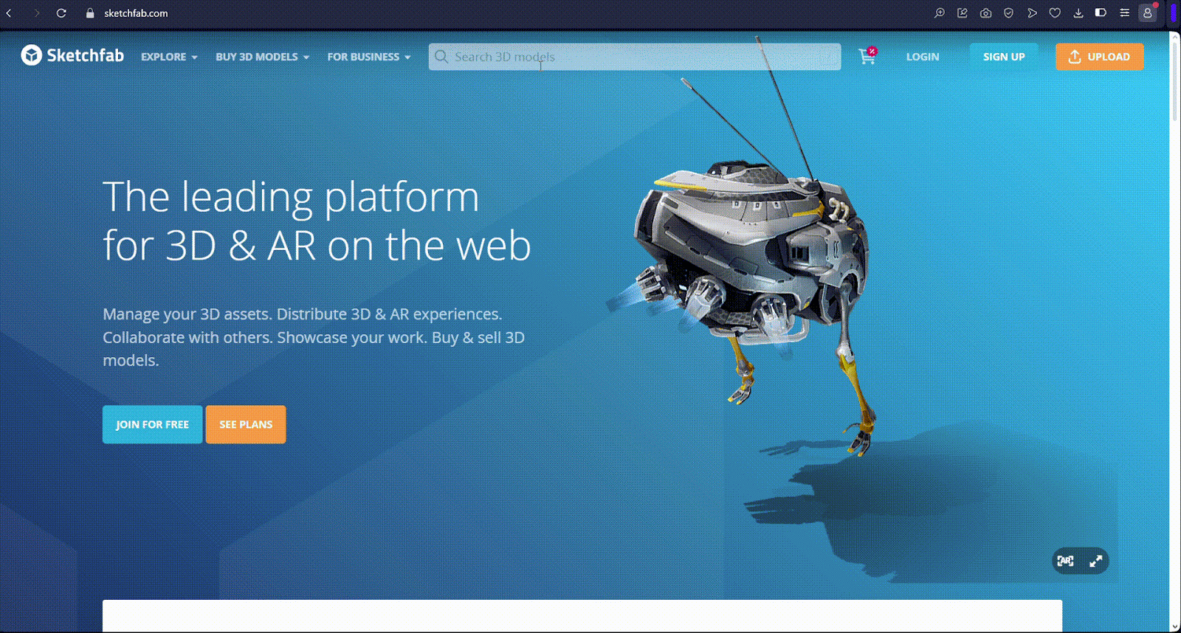This screenshot has height=633, width=1181.
Task: Open the browser edit/note icon
Action: [x=963, y=13]
